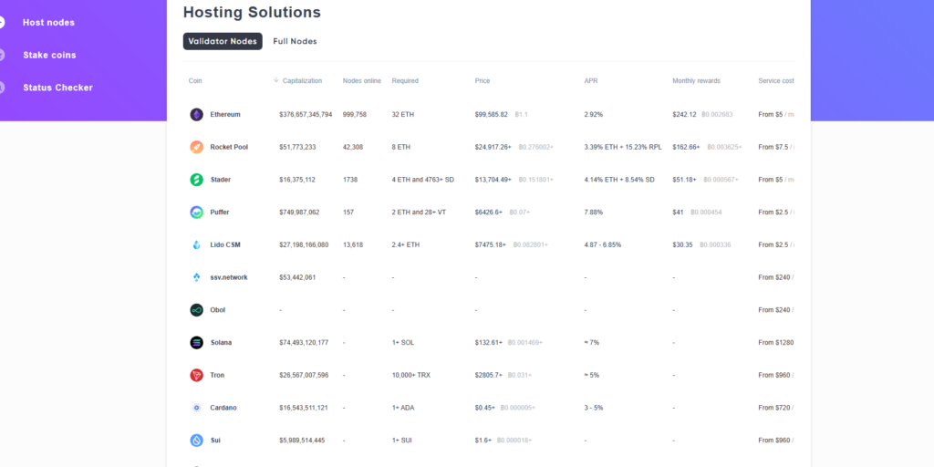Open the Status Checker page
The width and height of the screenshot is (934, 467).
click(57, 88)
